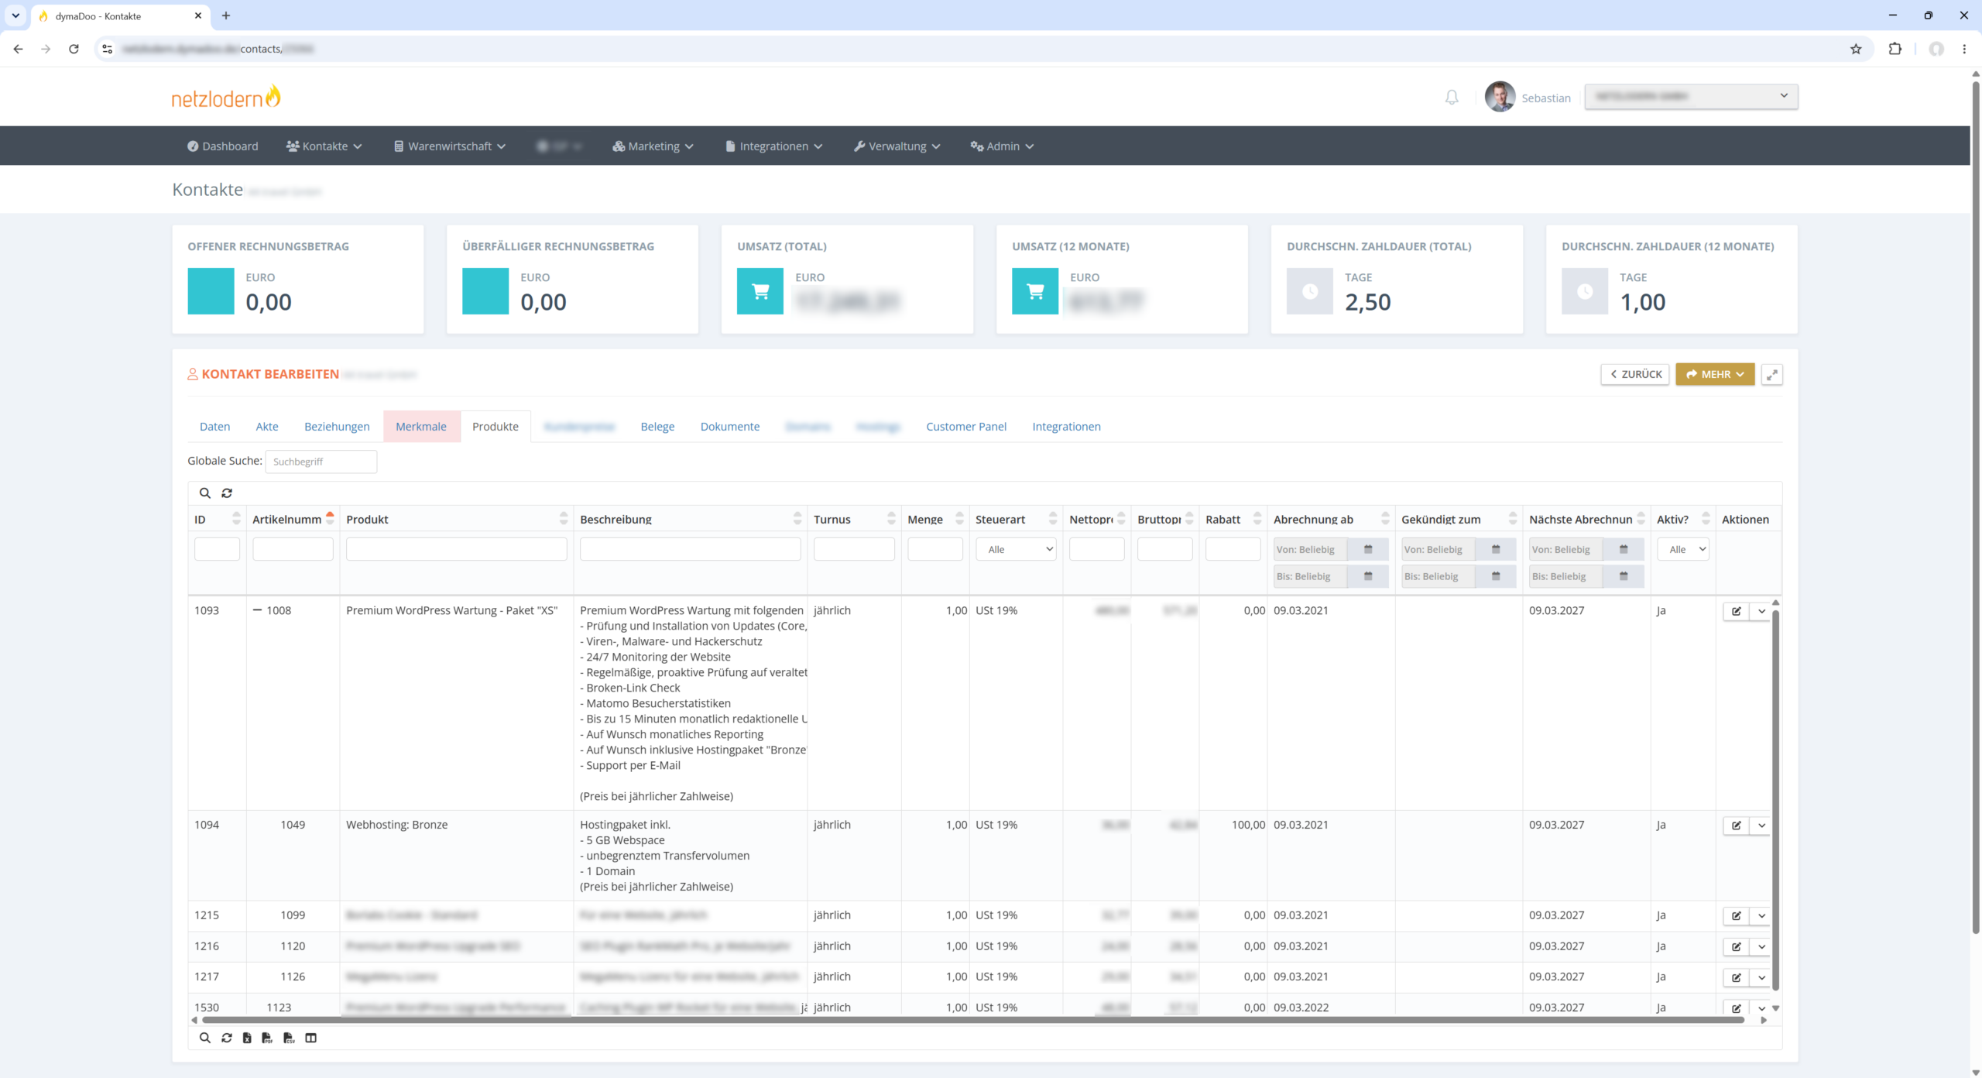Viewport: 1982px width, 1078px height.
Task: Reload the browser page
Action: coord(74,49)
